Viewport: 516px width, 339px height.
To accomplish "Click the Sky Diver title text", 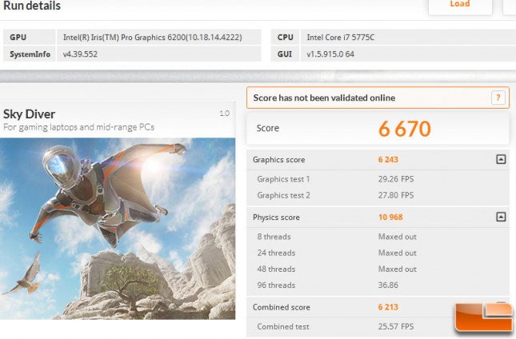I will [x=29, y=114].
